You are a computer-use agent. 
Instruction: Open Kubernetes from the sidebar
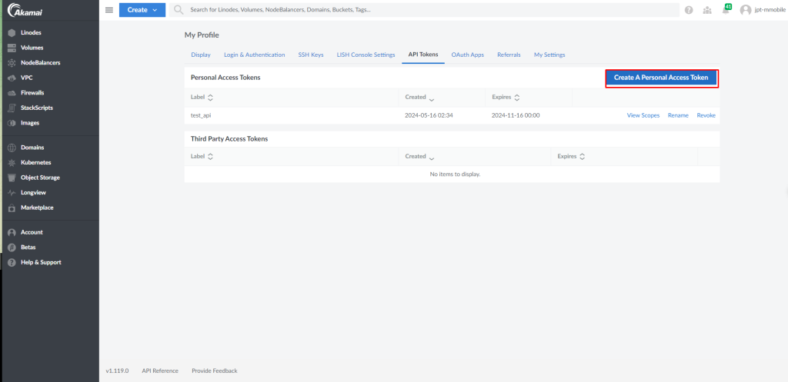tap(35, 163)
